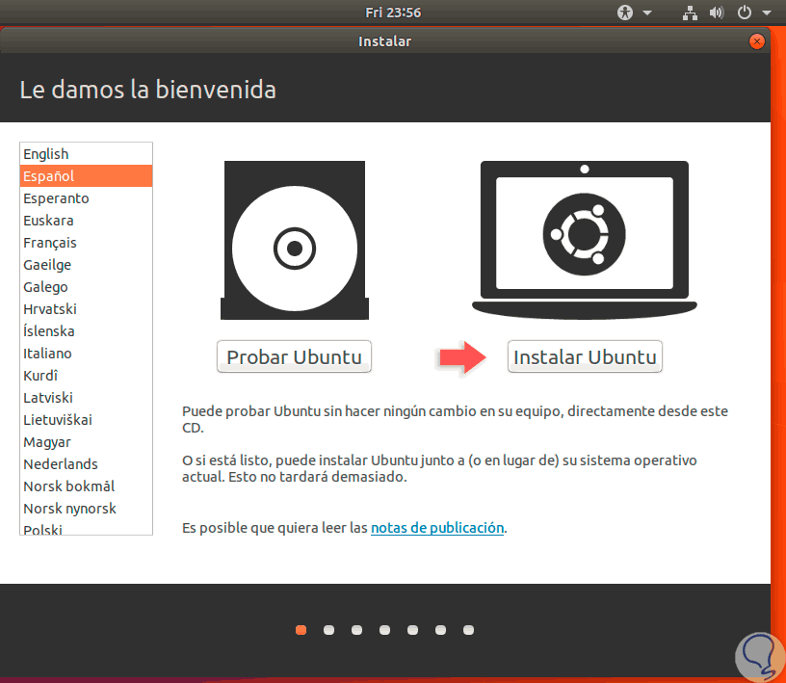Open the accessibility menu icon
This screenshot has height=683, width=786.
point(625,13)
